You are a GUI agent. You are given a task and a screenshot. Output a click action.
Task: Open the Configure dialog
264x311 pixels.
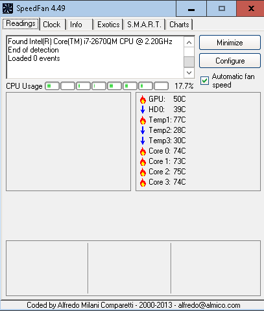(x=230, y=61)
